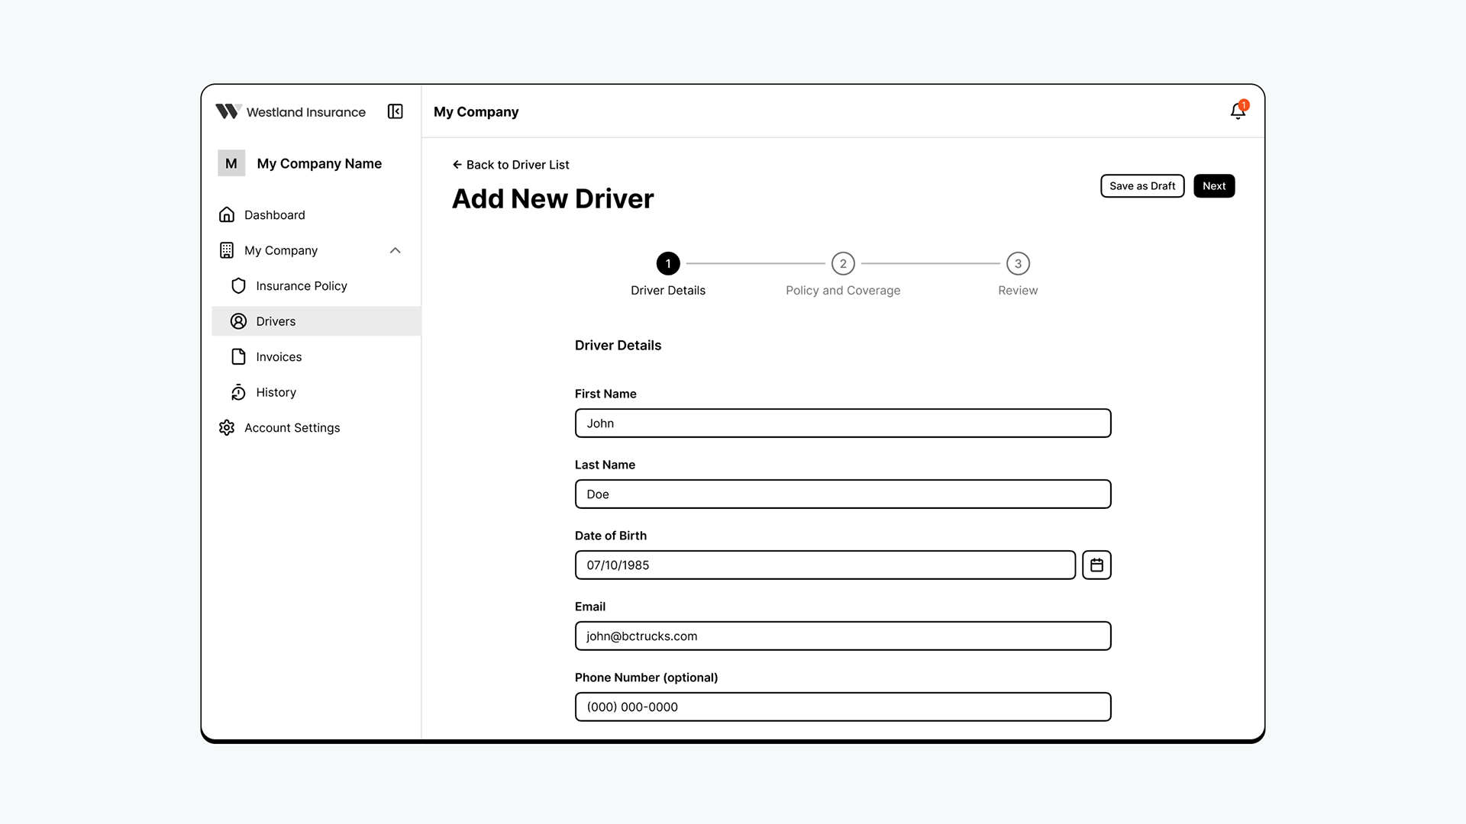Screen dimensions: 1466x824
Task: Click the My Company building icon
Action: pyautogui.click(x=227, y=250)
